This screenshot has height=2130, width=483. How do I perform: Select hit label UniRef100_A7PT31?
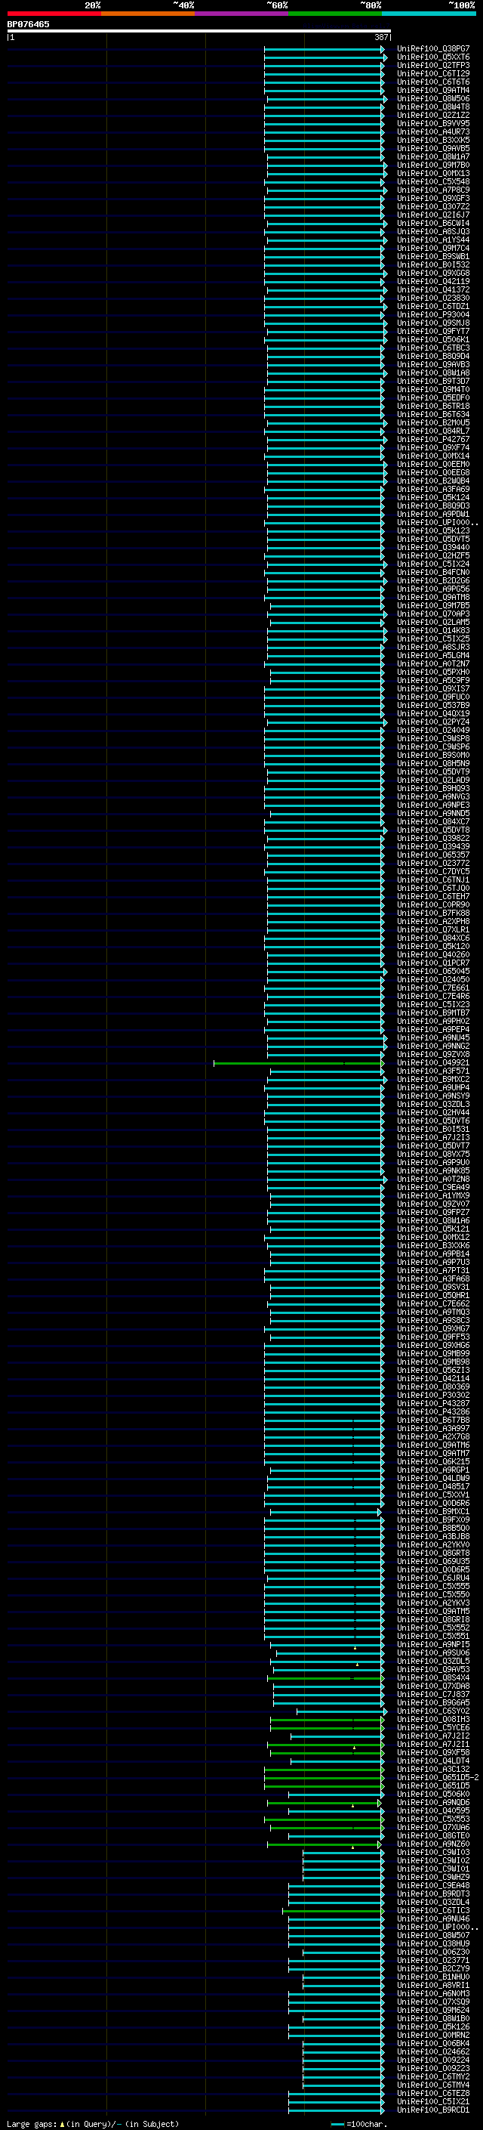click(x=433, y=1271)
